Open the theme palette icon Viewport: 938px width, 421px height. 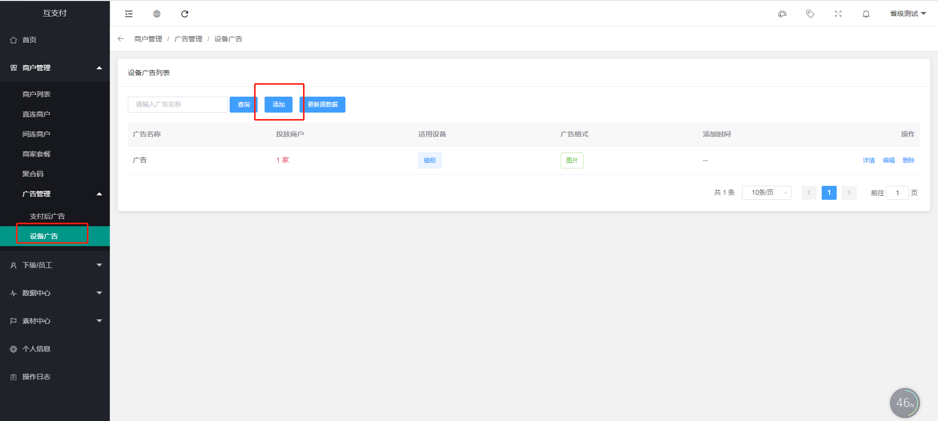click(782, 14)
